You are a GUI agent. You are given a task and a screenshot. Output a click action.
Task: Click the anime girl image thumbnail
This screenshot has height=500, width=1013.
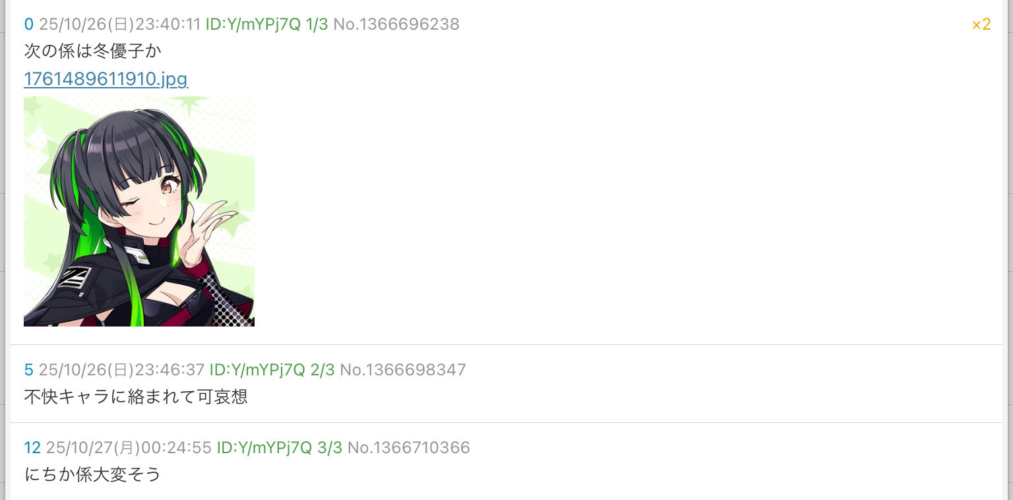pos(139,211)
